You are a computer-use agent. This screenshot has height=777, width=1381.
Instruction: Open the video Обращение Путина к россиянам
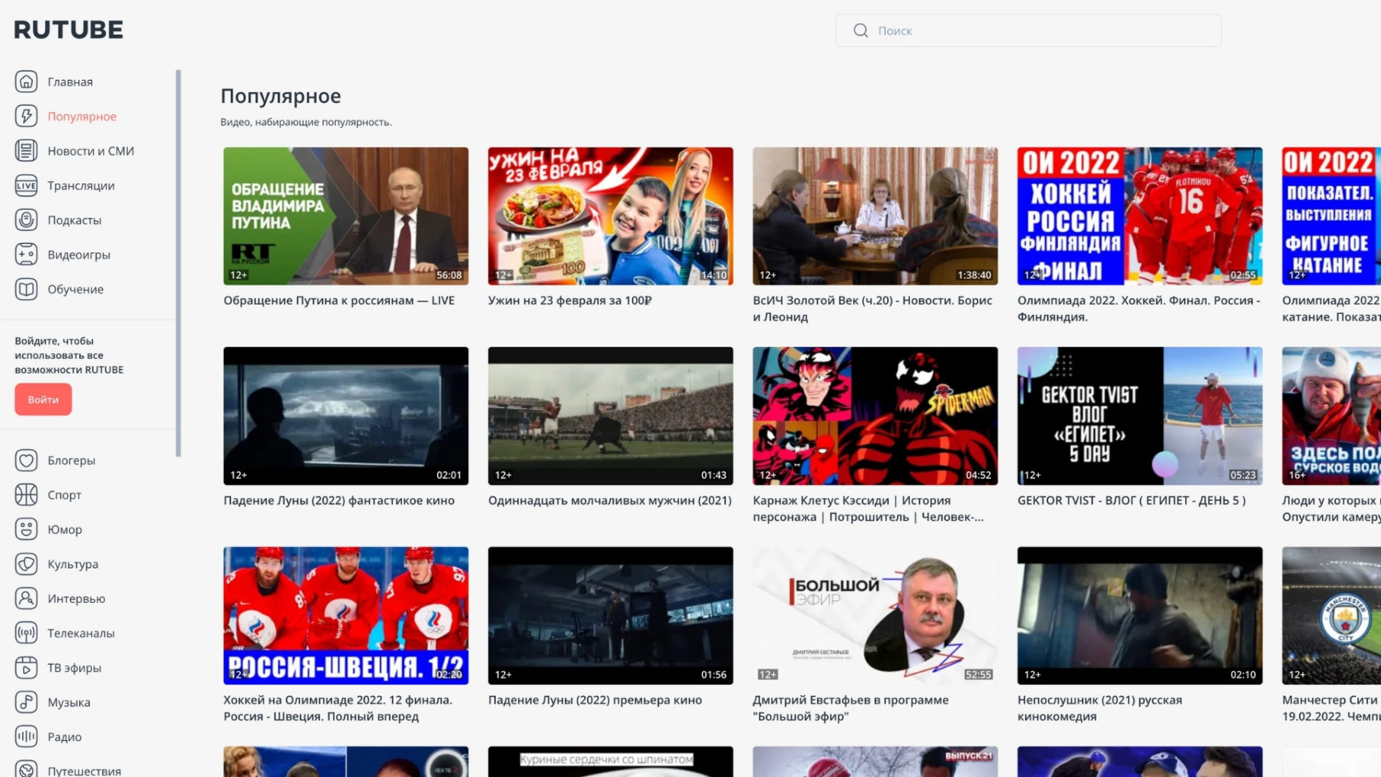[345, 216]
